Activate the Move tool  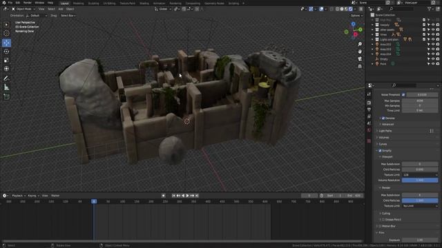(x=6, y=43)
